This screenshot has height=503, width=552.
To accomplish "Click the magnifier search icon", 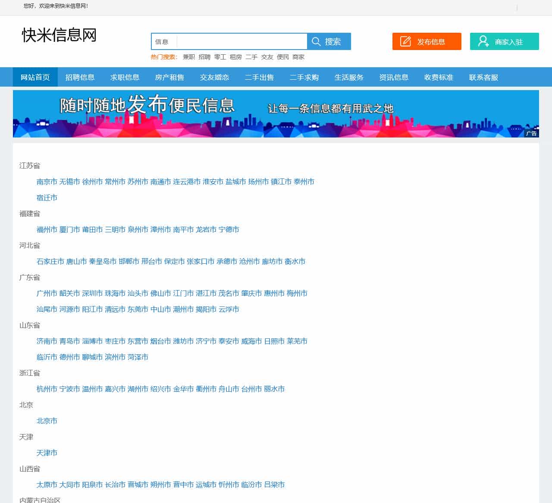I will pyautogui.click(x=316, y=41).
